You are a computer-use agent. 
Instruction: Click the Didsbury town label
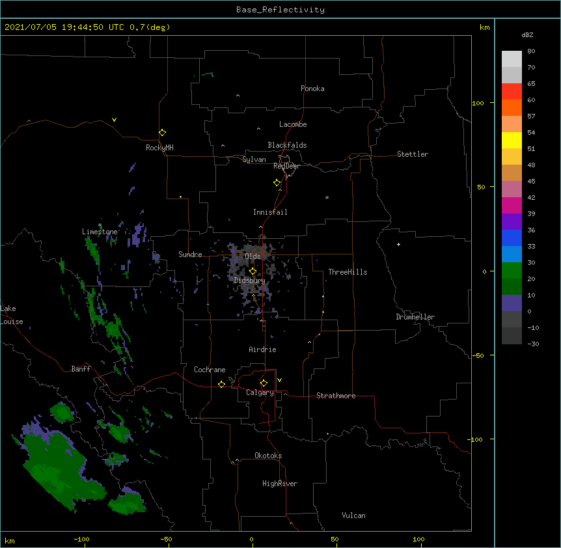[249, 281]
